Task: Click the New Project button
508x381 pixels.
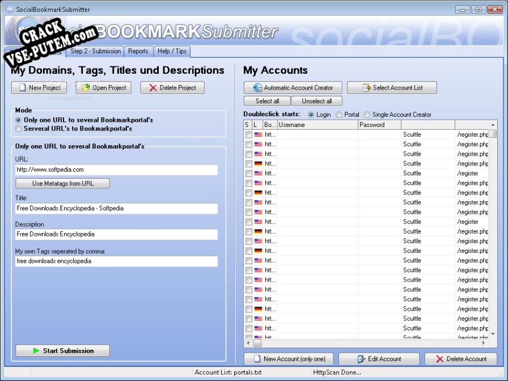Action: [39, 87]
